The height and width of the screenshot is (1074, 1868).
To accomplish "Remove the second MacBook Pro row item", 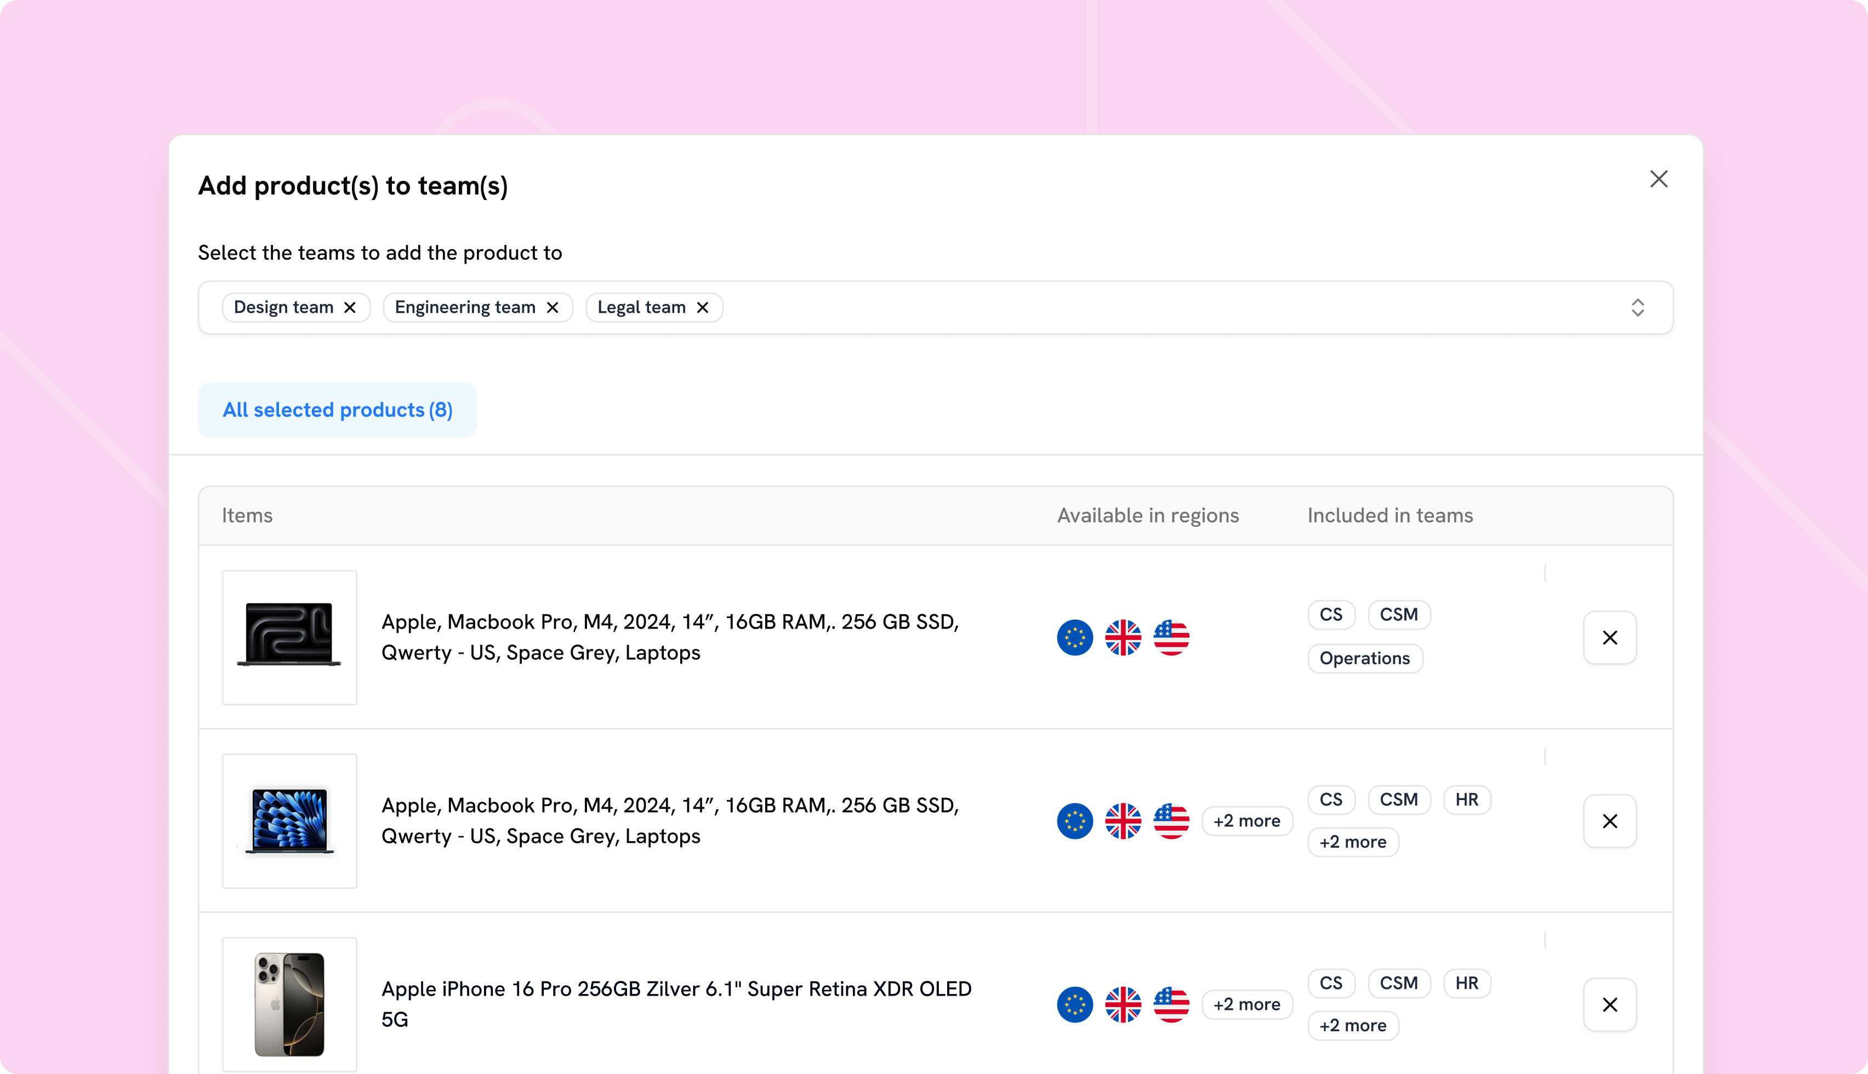I will (x=1610, y=821).
